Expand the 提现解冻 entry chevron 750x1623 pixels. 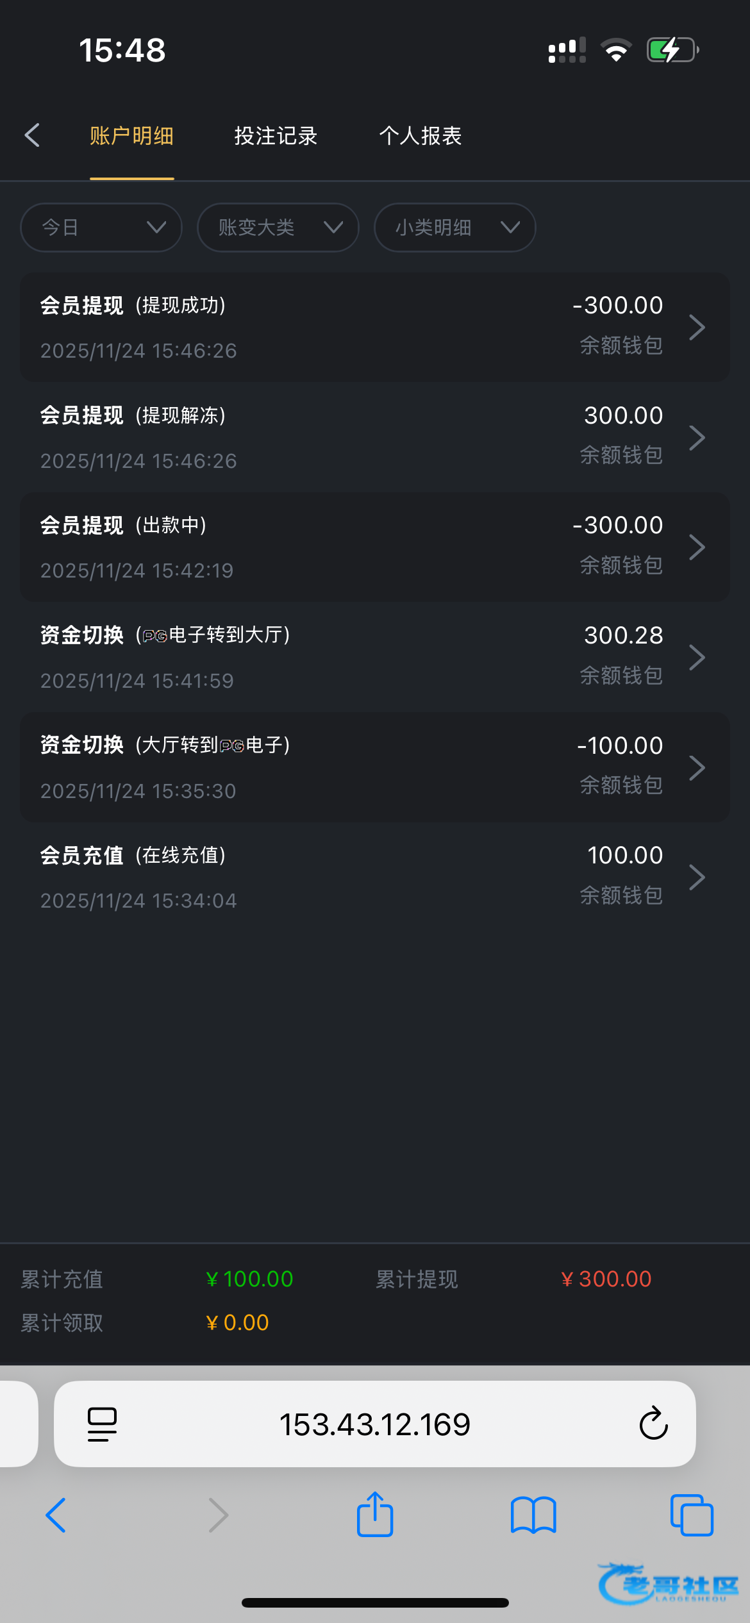[x=697, y=438]
